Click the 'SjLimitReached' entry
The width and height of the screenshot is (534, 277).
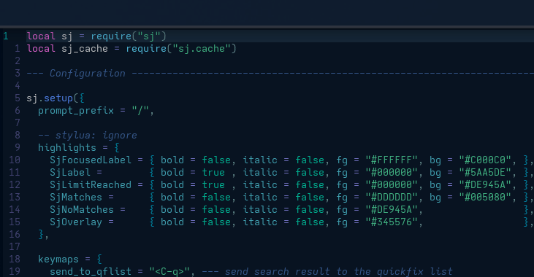coord(91,185)
